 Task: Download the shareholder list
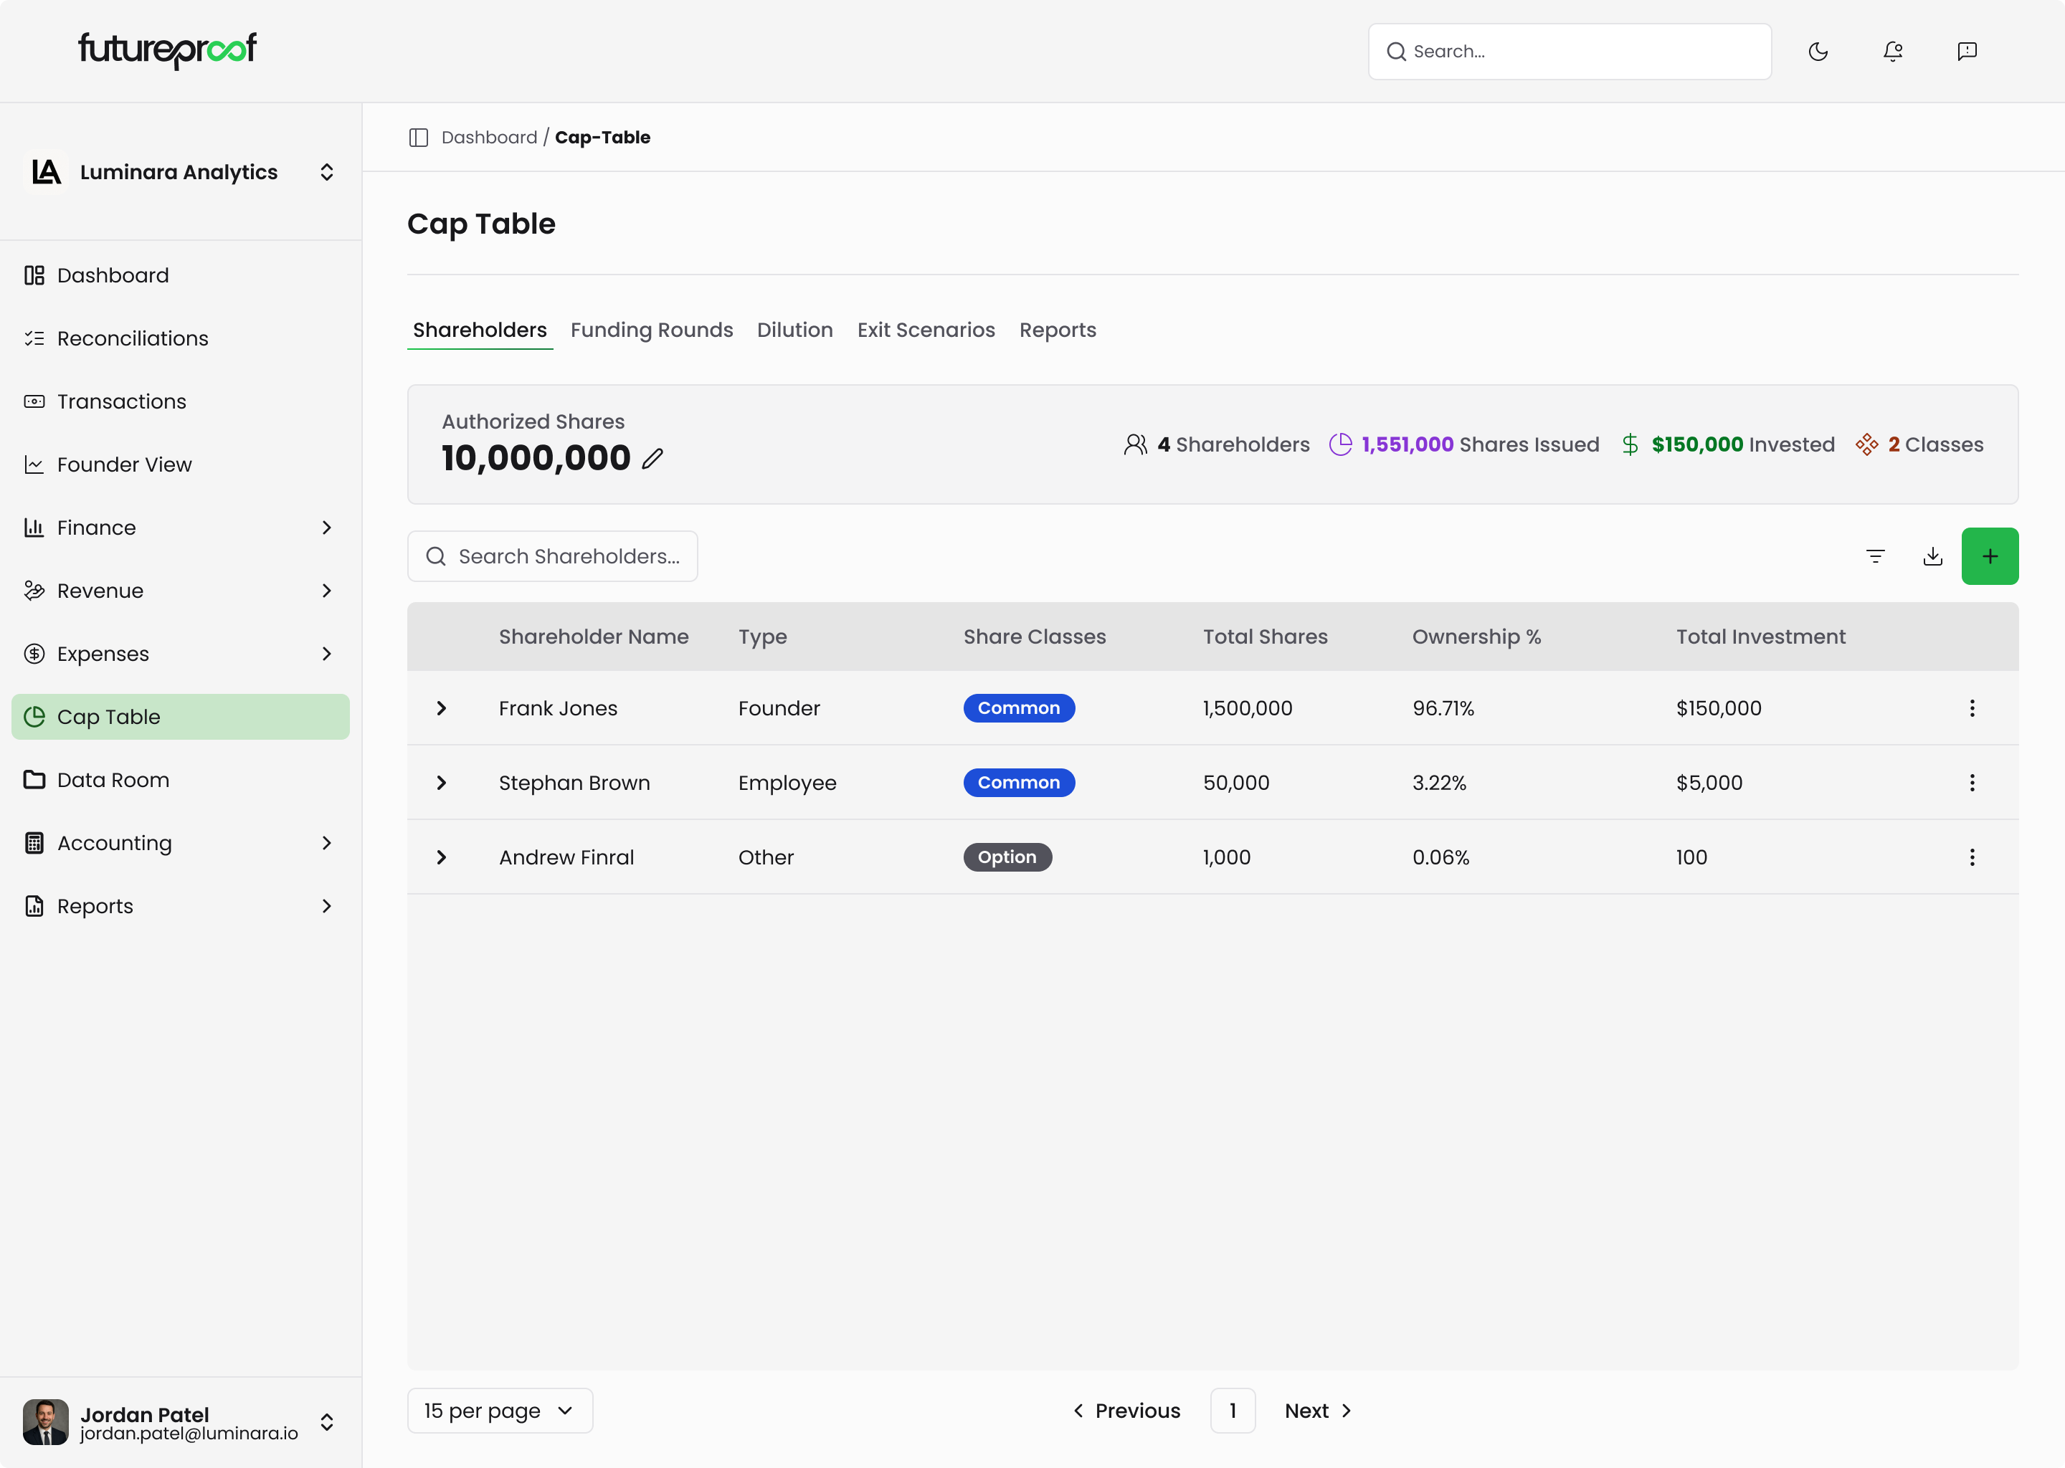tap(1932, 556)
